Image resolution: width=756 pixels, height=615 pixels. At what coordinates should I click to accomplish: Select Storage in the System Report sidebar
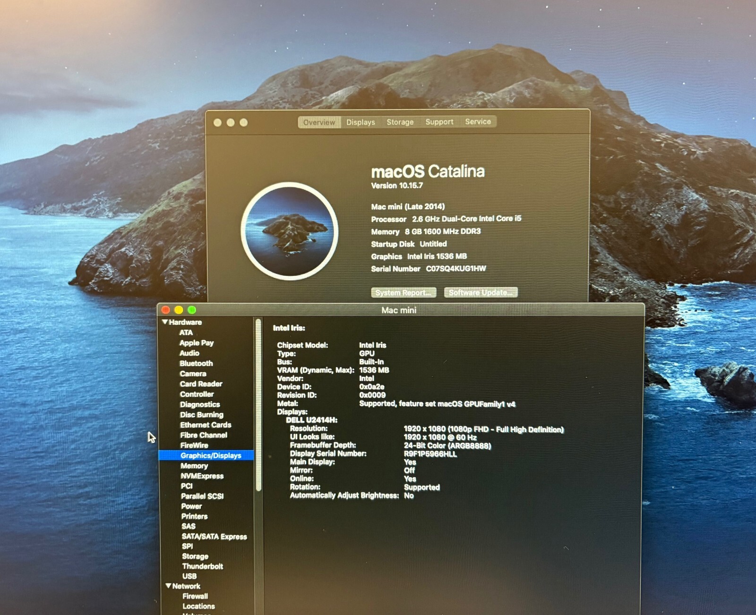coord(195,556)
